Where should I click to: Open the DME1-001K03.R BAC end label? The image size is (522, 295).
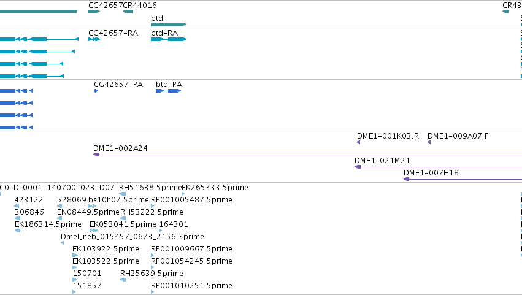388,136
